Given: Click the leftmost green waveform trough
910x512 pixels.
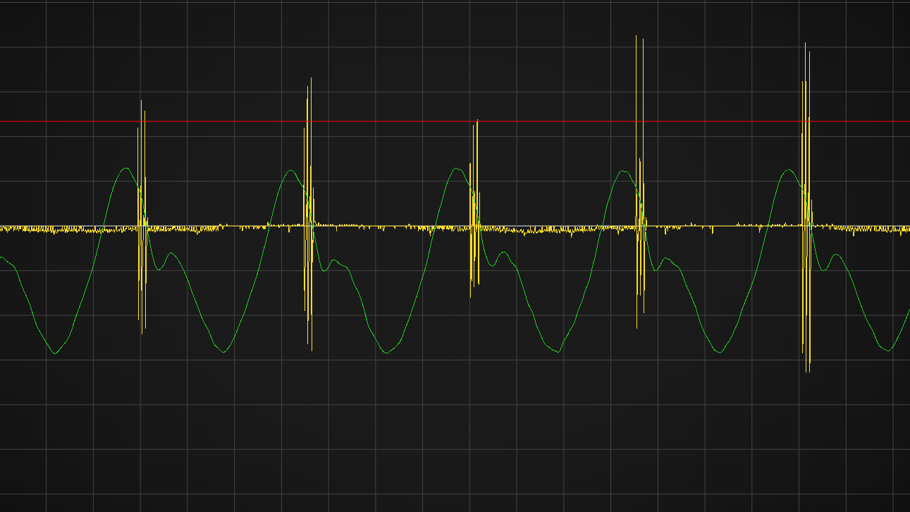Looking at the screenshot, I should (55, 353).
